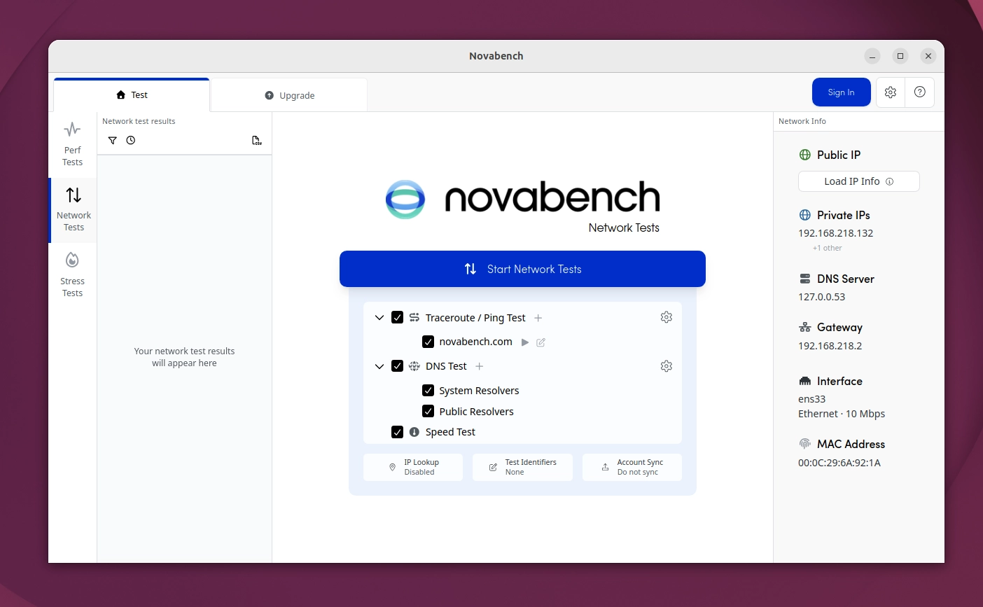Click Load IP Info button

[x=858, y=181]
